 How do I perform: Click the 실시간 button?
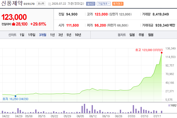pos(91,4)
